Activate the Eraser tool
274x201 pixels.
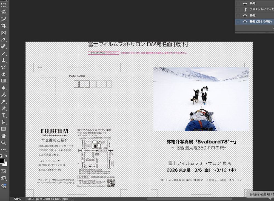point(4,74)
